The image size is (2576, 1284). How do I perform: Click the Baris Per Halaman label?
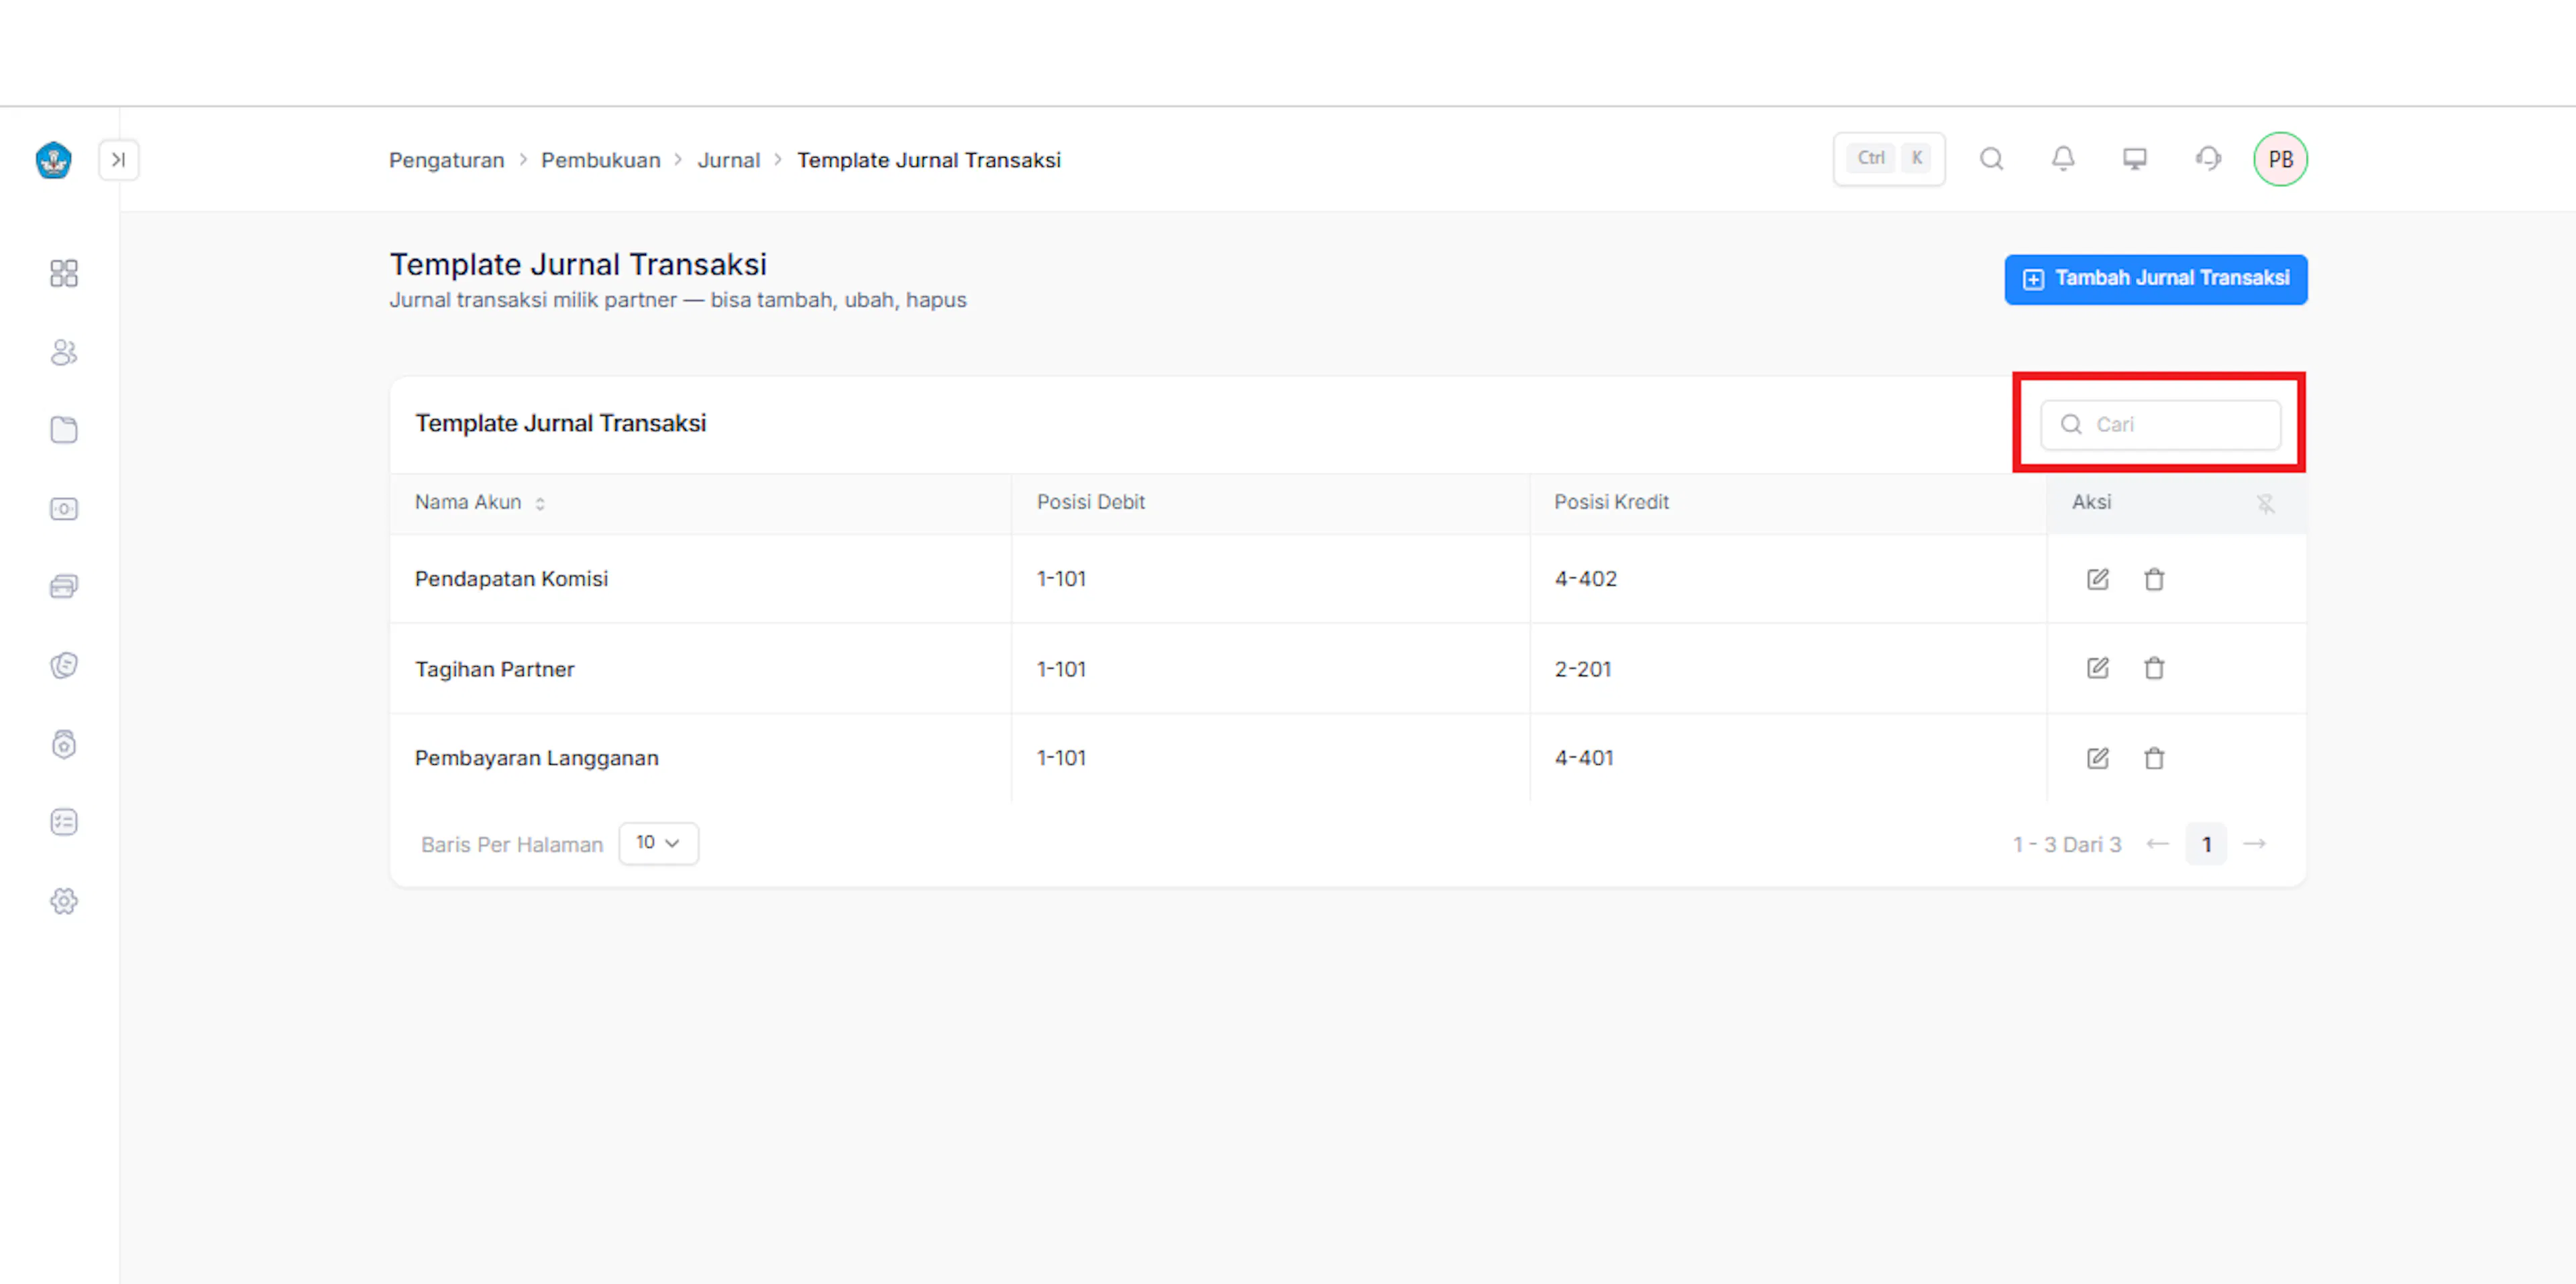[x=512, y=845]
